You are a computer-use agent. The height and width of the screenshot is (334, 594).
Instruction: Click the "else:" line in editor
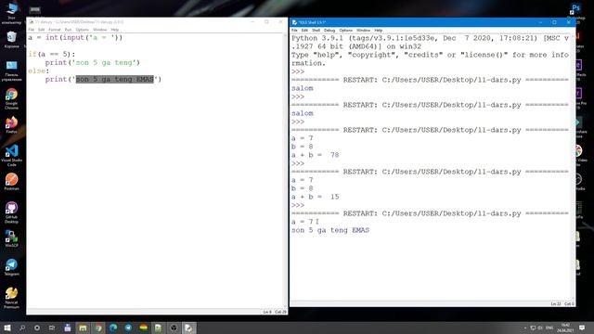[39, 71]
